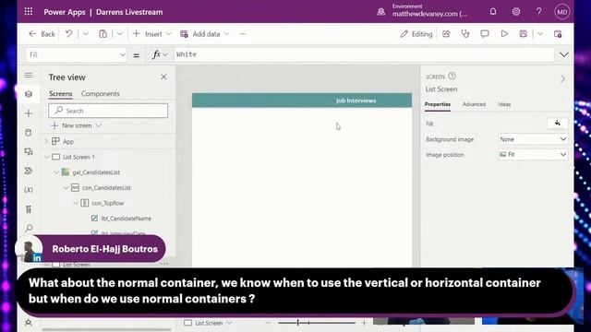The width and height of the screenshot is (591, 332).
Task: Expand the App tree node
Action: pos(47,141)
